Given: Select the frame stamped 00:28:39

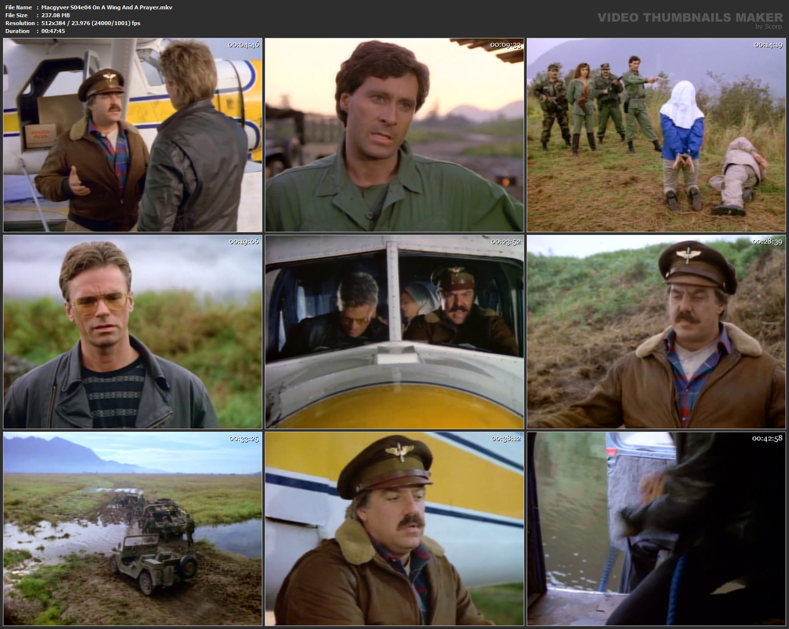Looking at the screenshot, I should point(656,332).
